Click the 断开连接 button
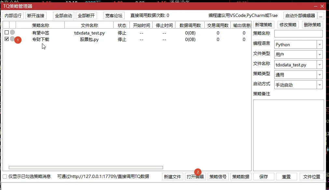The width and height of the screenshot is (329, 190). coord(36,16)
